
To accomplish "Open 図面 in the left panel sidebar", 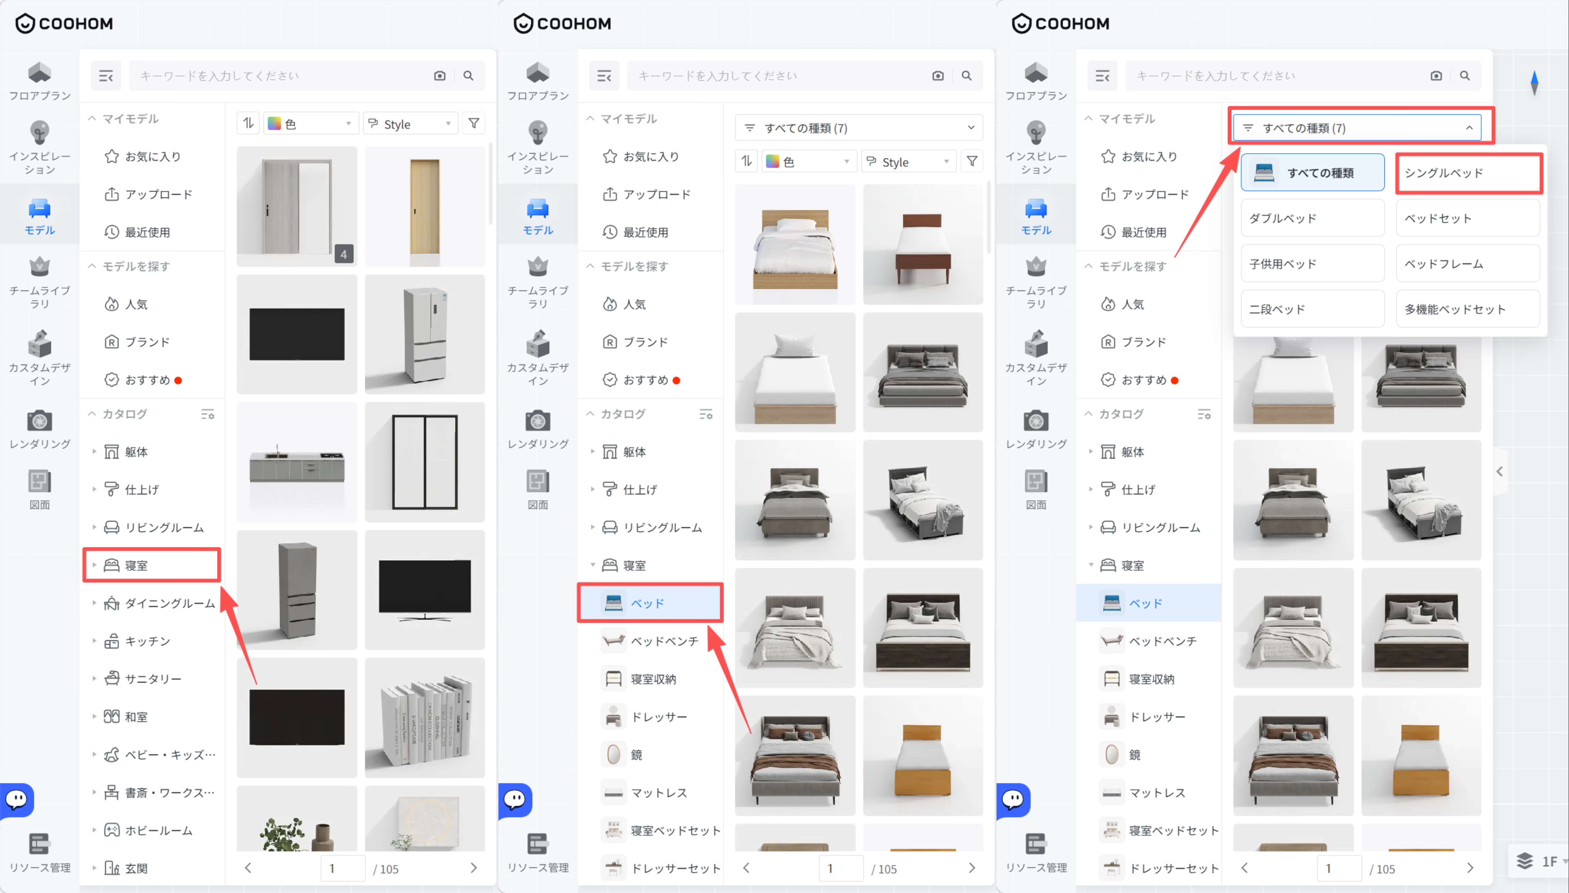I will click(40, 490).
